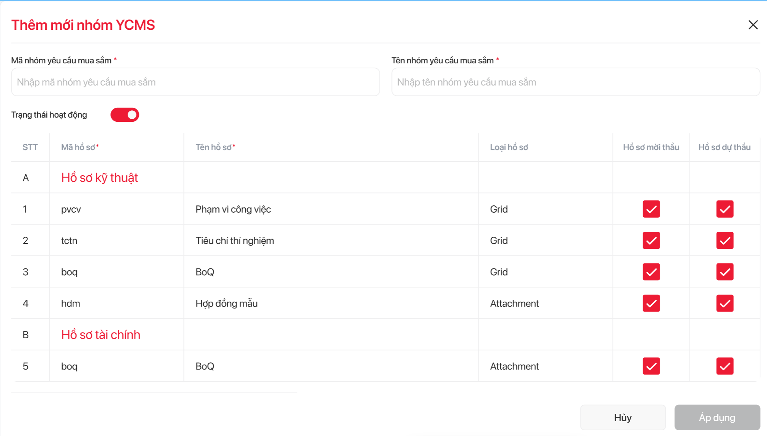Focus the Tên nhóm yêu cầu mua sắm field

pos(576,82)
